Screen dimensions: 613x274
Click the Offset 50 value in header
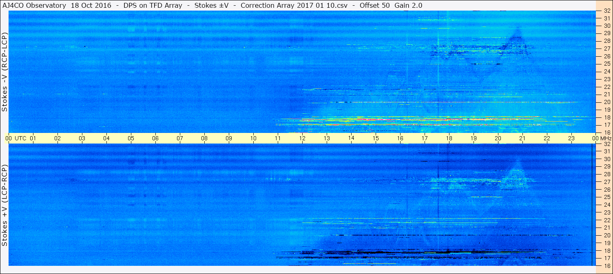pyautogui.click(x=375, y=5)
